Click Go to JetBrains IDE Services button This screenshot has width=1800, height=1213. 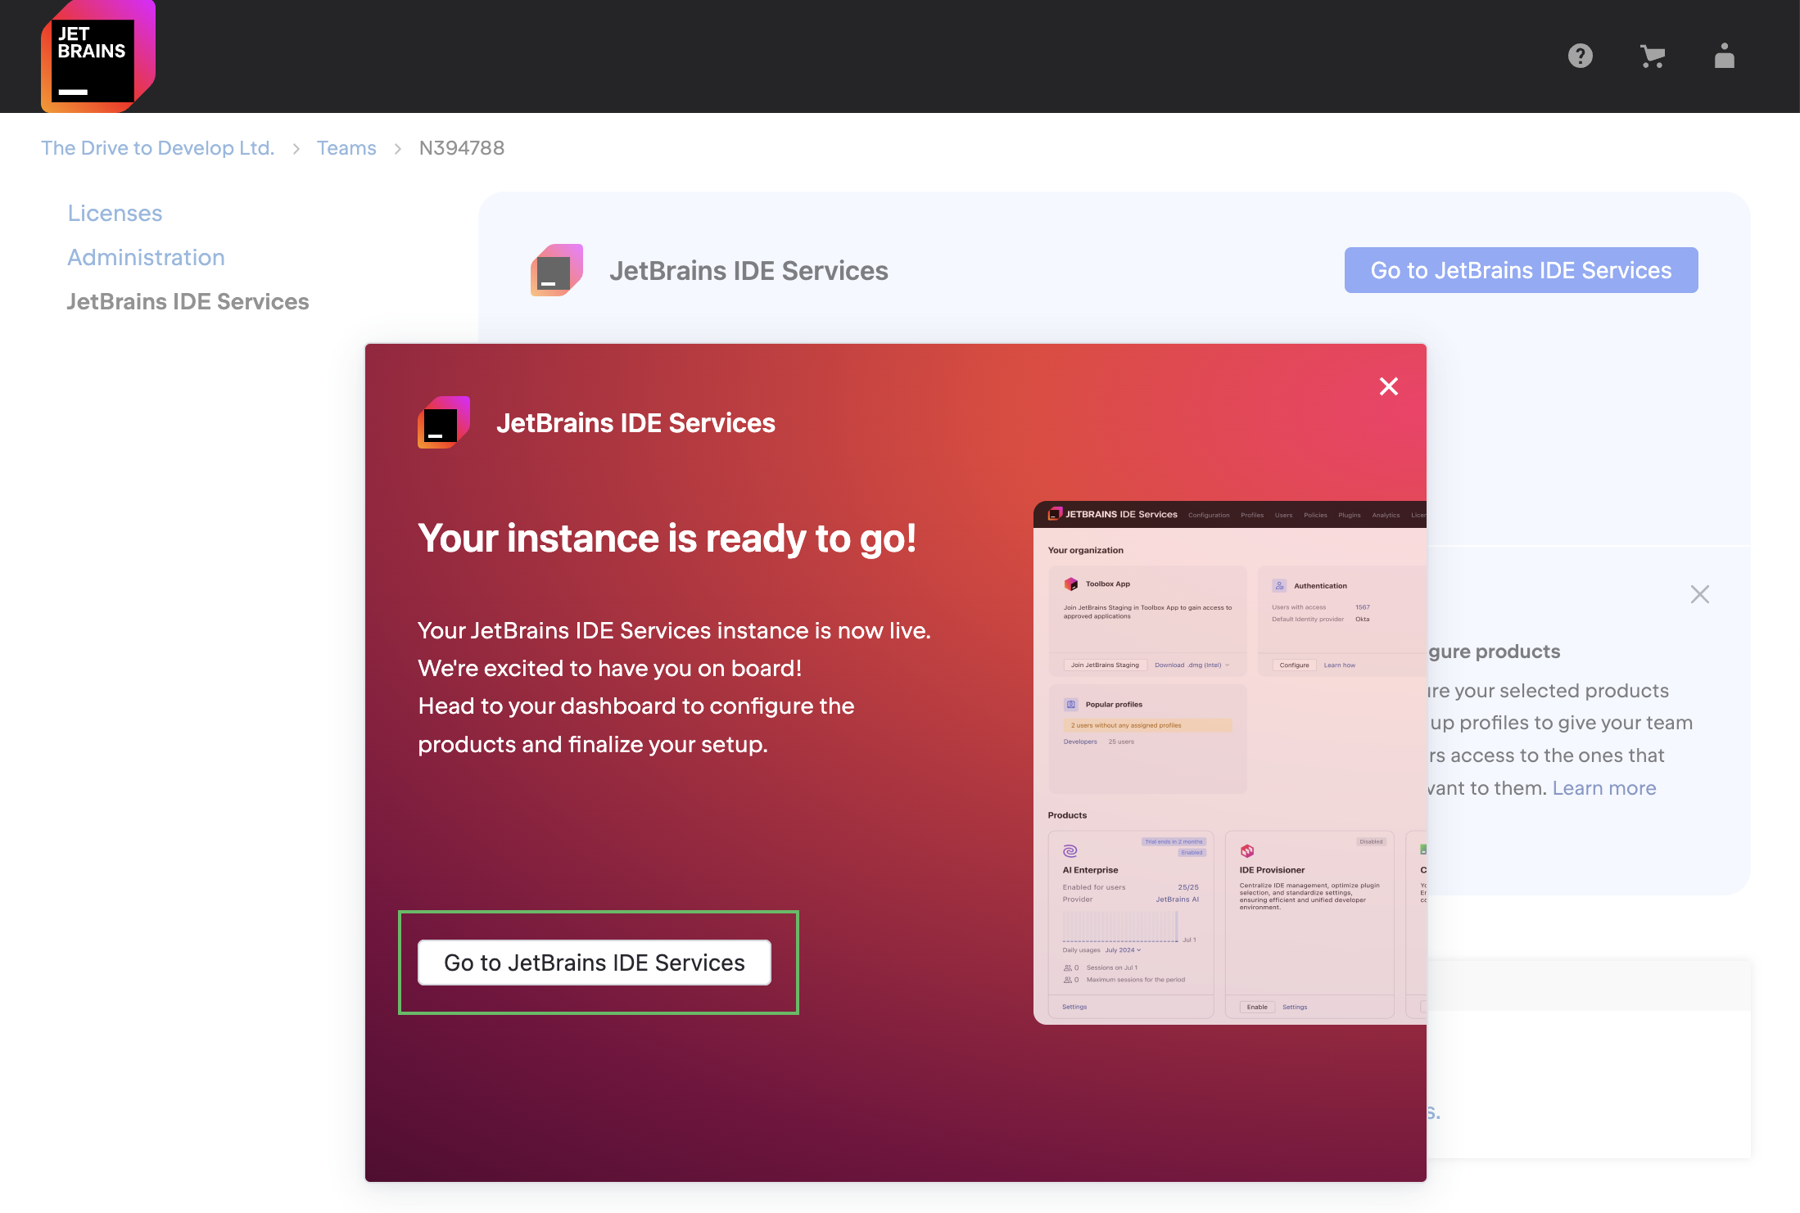tap(596, 964)
